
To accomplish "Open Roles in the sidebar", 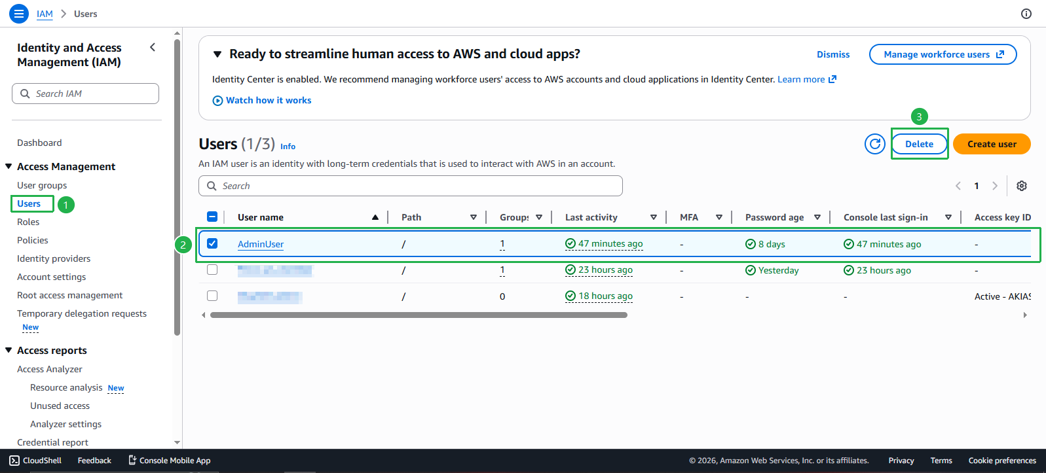I will pyautogui.click(x=28, y=222).
